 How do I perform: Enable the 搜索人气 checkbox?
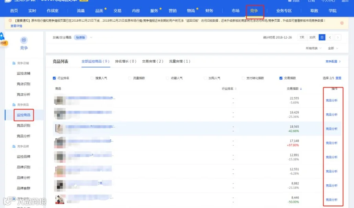tap(92, 78)
